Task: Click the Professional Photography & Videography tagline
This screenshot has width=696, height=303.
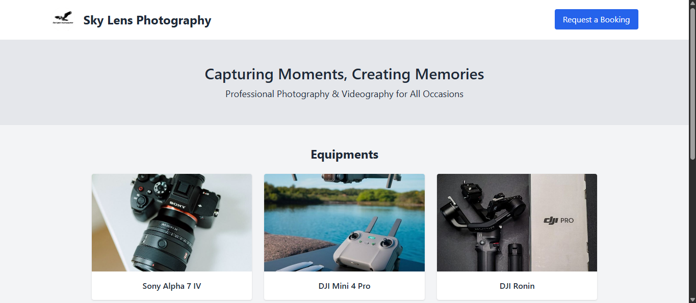Action: pyautogui.click(x=344, y=94)
